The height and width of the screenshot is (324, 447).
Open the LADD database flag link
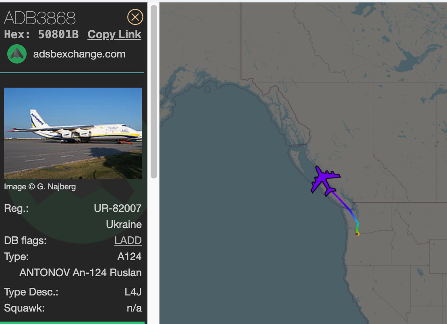point(128,240)
